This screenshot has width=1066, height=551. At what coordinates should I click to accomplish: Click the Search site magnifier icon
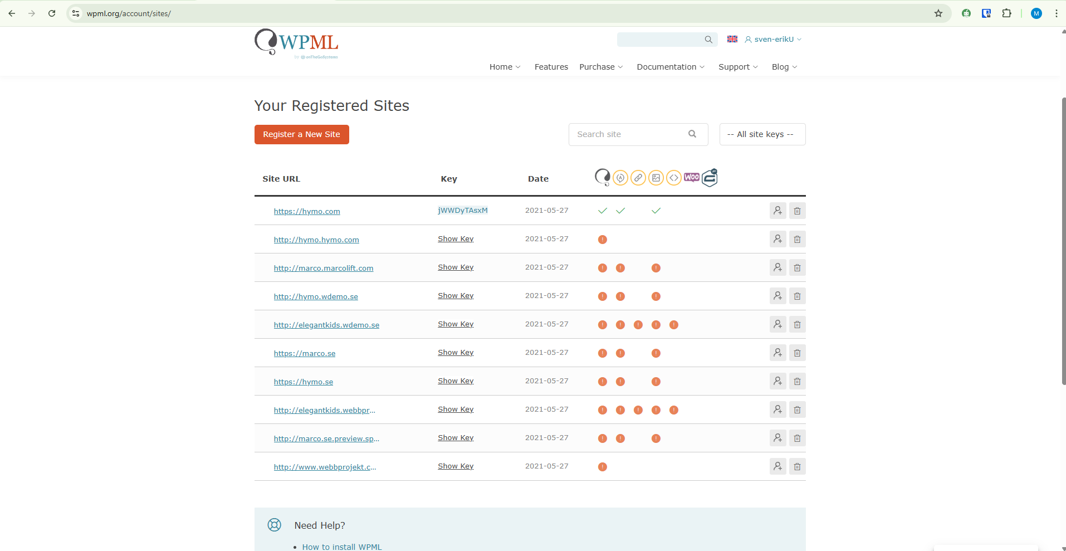point(692,134)
